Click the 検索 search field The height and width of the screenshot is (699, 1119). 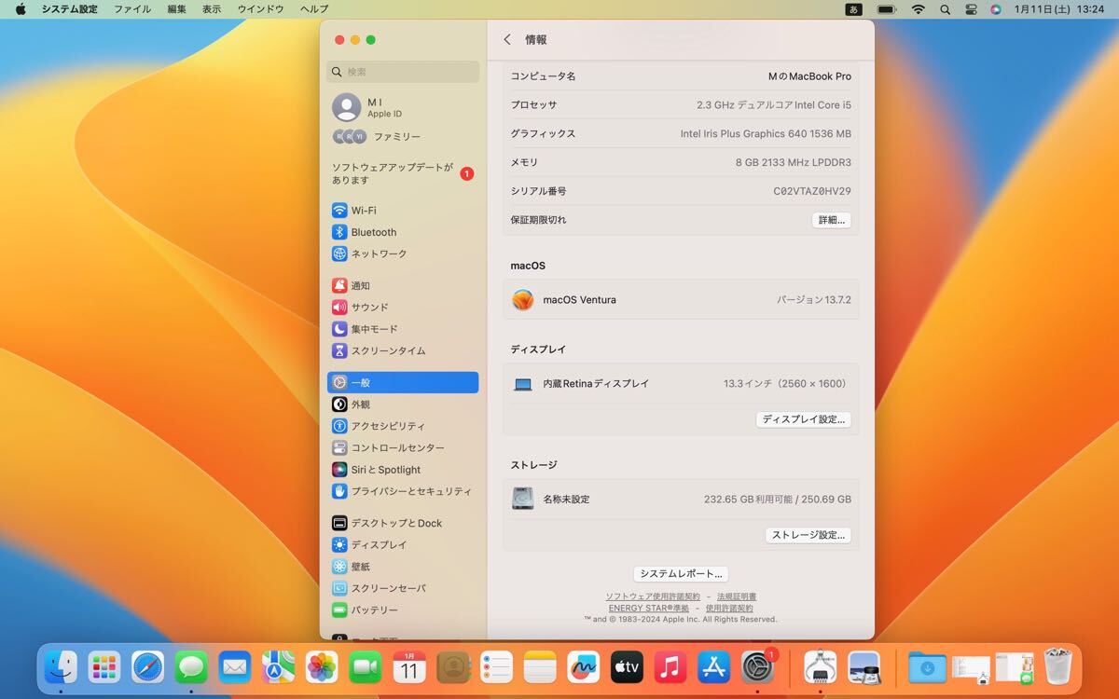pyautogui.click(x=403, y=72)
